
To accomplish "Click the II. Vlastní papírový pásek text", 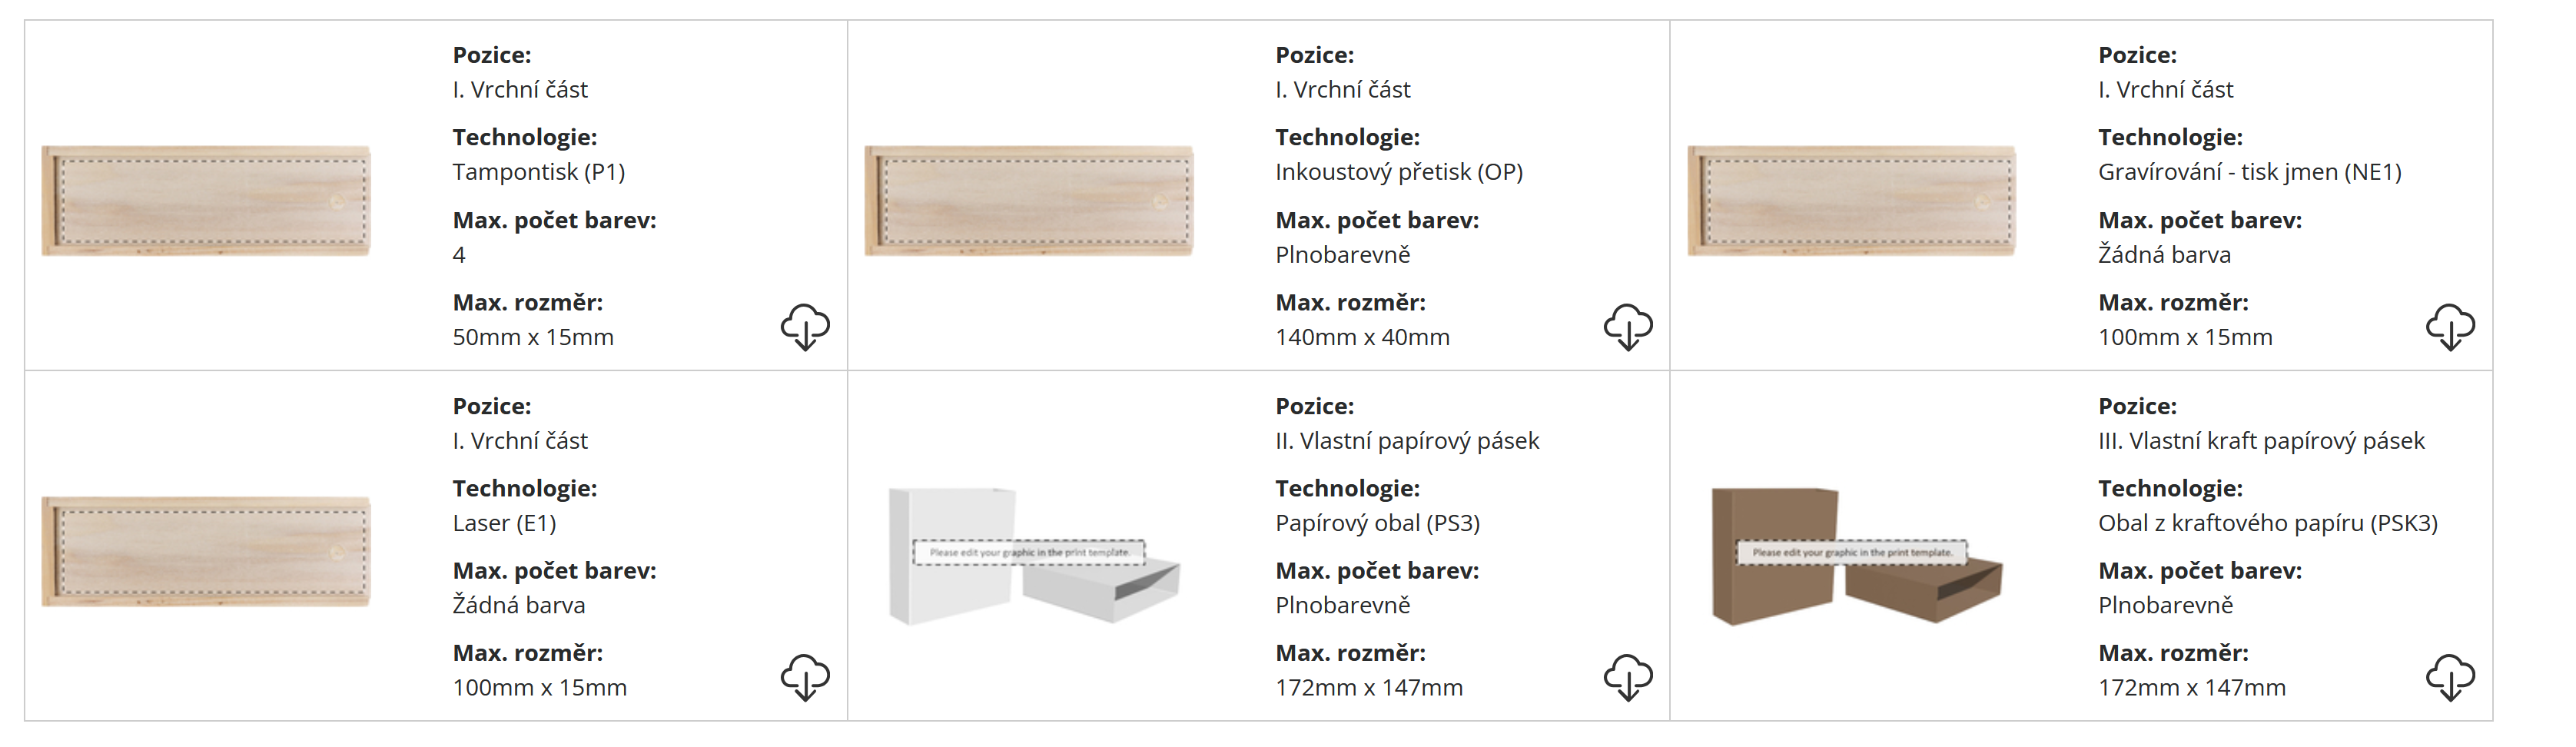I will point(1406,441).
